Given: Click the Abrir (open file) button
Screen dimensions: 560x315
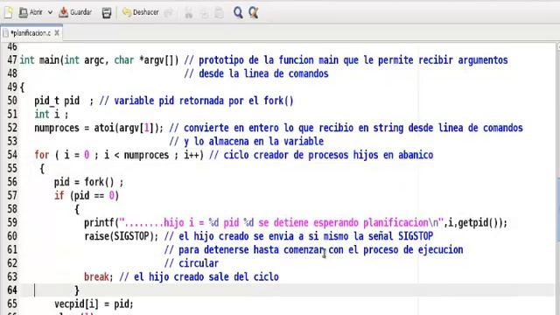Looking at the screenshot, I should pos(31,12).
